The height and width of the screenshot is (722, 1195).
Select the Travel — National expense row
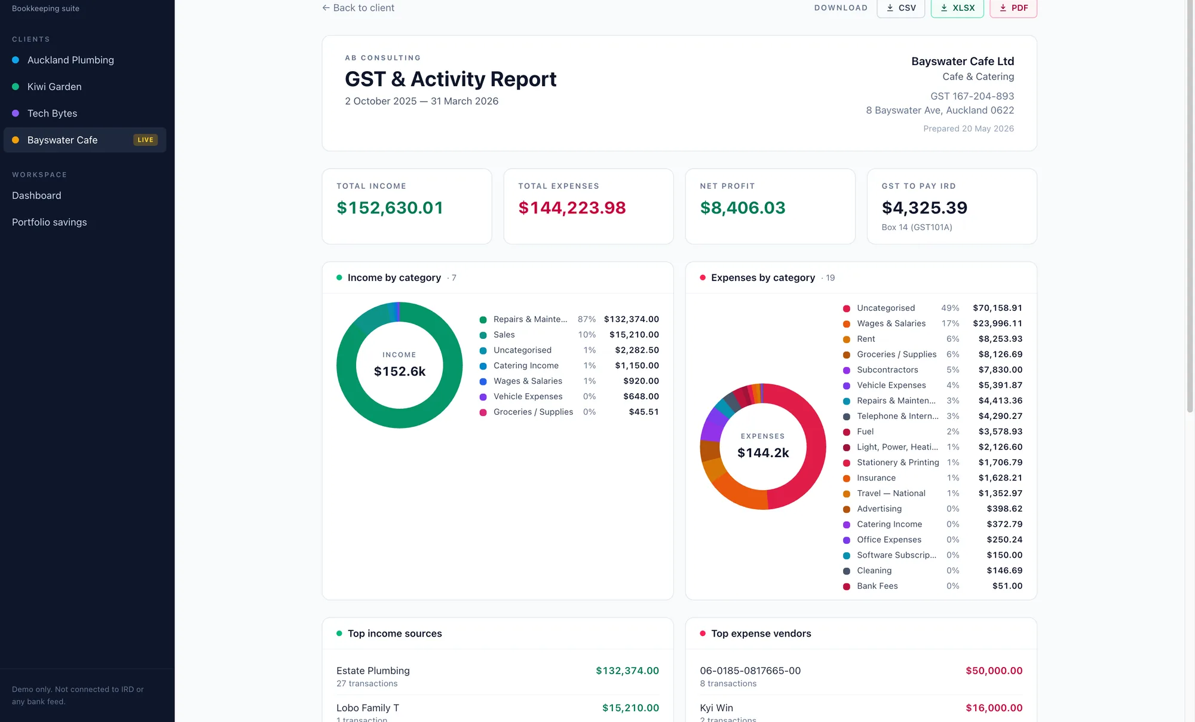point(932,494)
